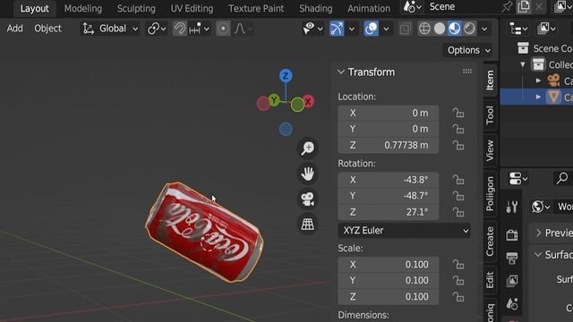Viewport: 573px width, 322px height.
Task: Open viewport object visibility dropdown
Action: coord(312,29)
